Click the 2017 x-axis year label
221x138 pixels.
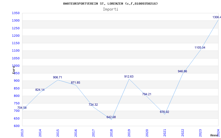tap(93, 133)
